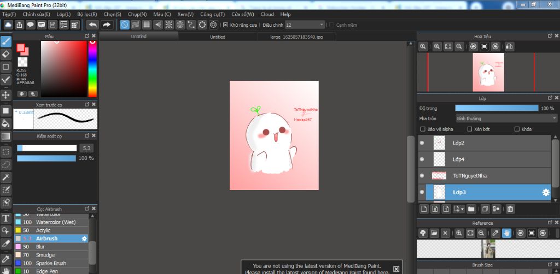Image resolution: width=560 pixels, height=274 pixels.
Task: Zoom in within the Navigator panel
Action: 437,46
